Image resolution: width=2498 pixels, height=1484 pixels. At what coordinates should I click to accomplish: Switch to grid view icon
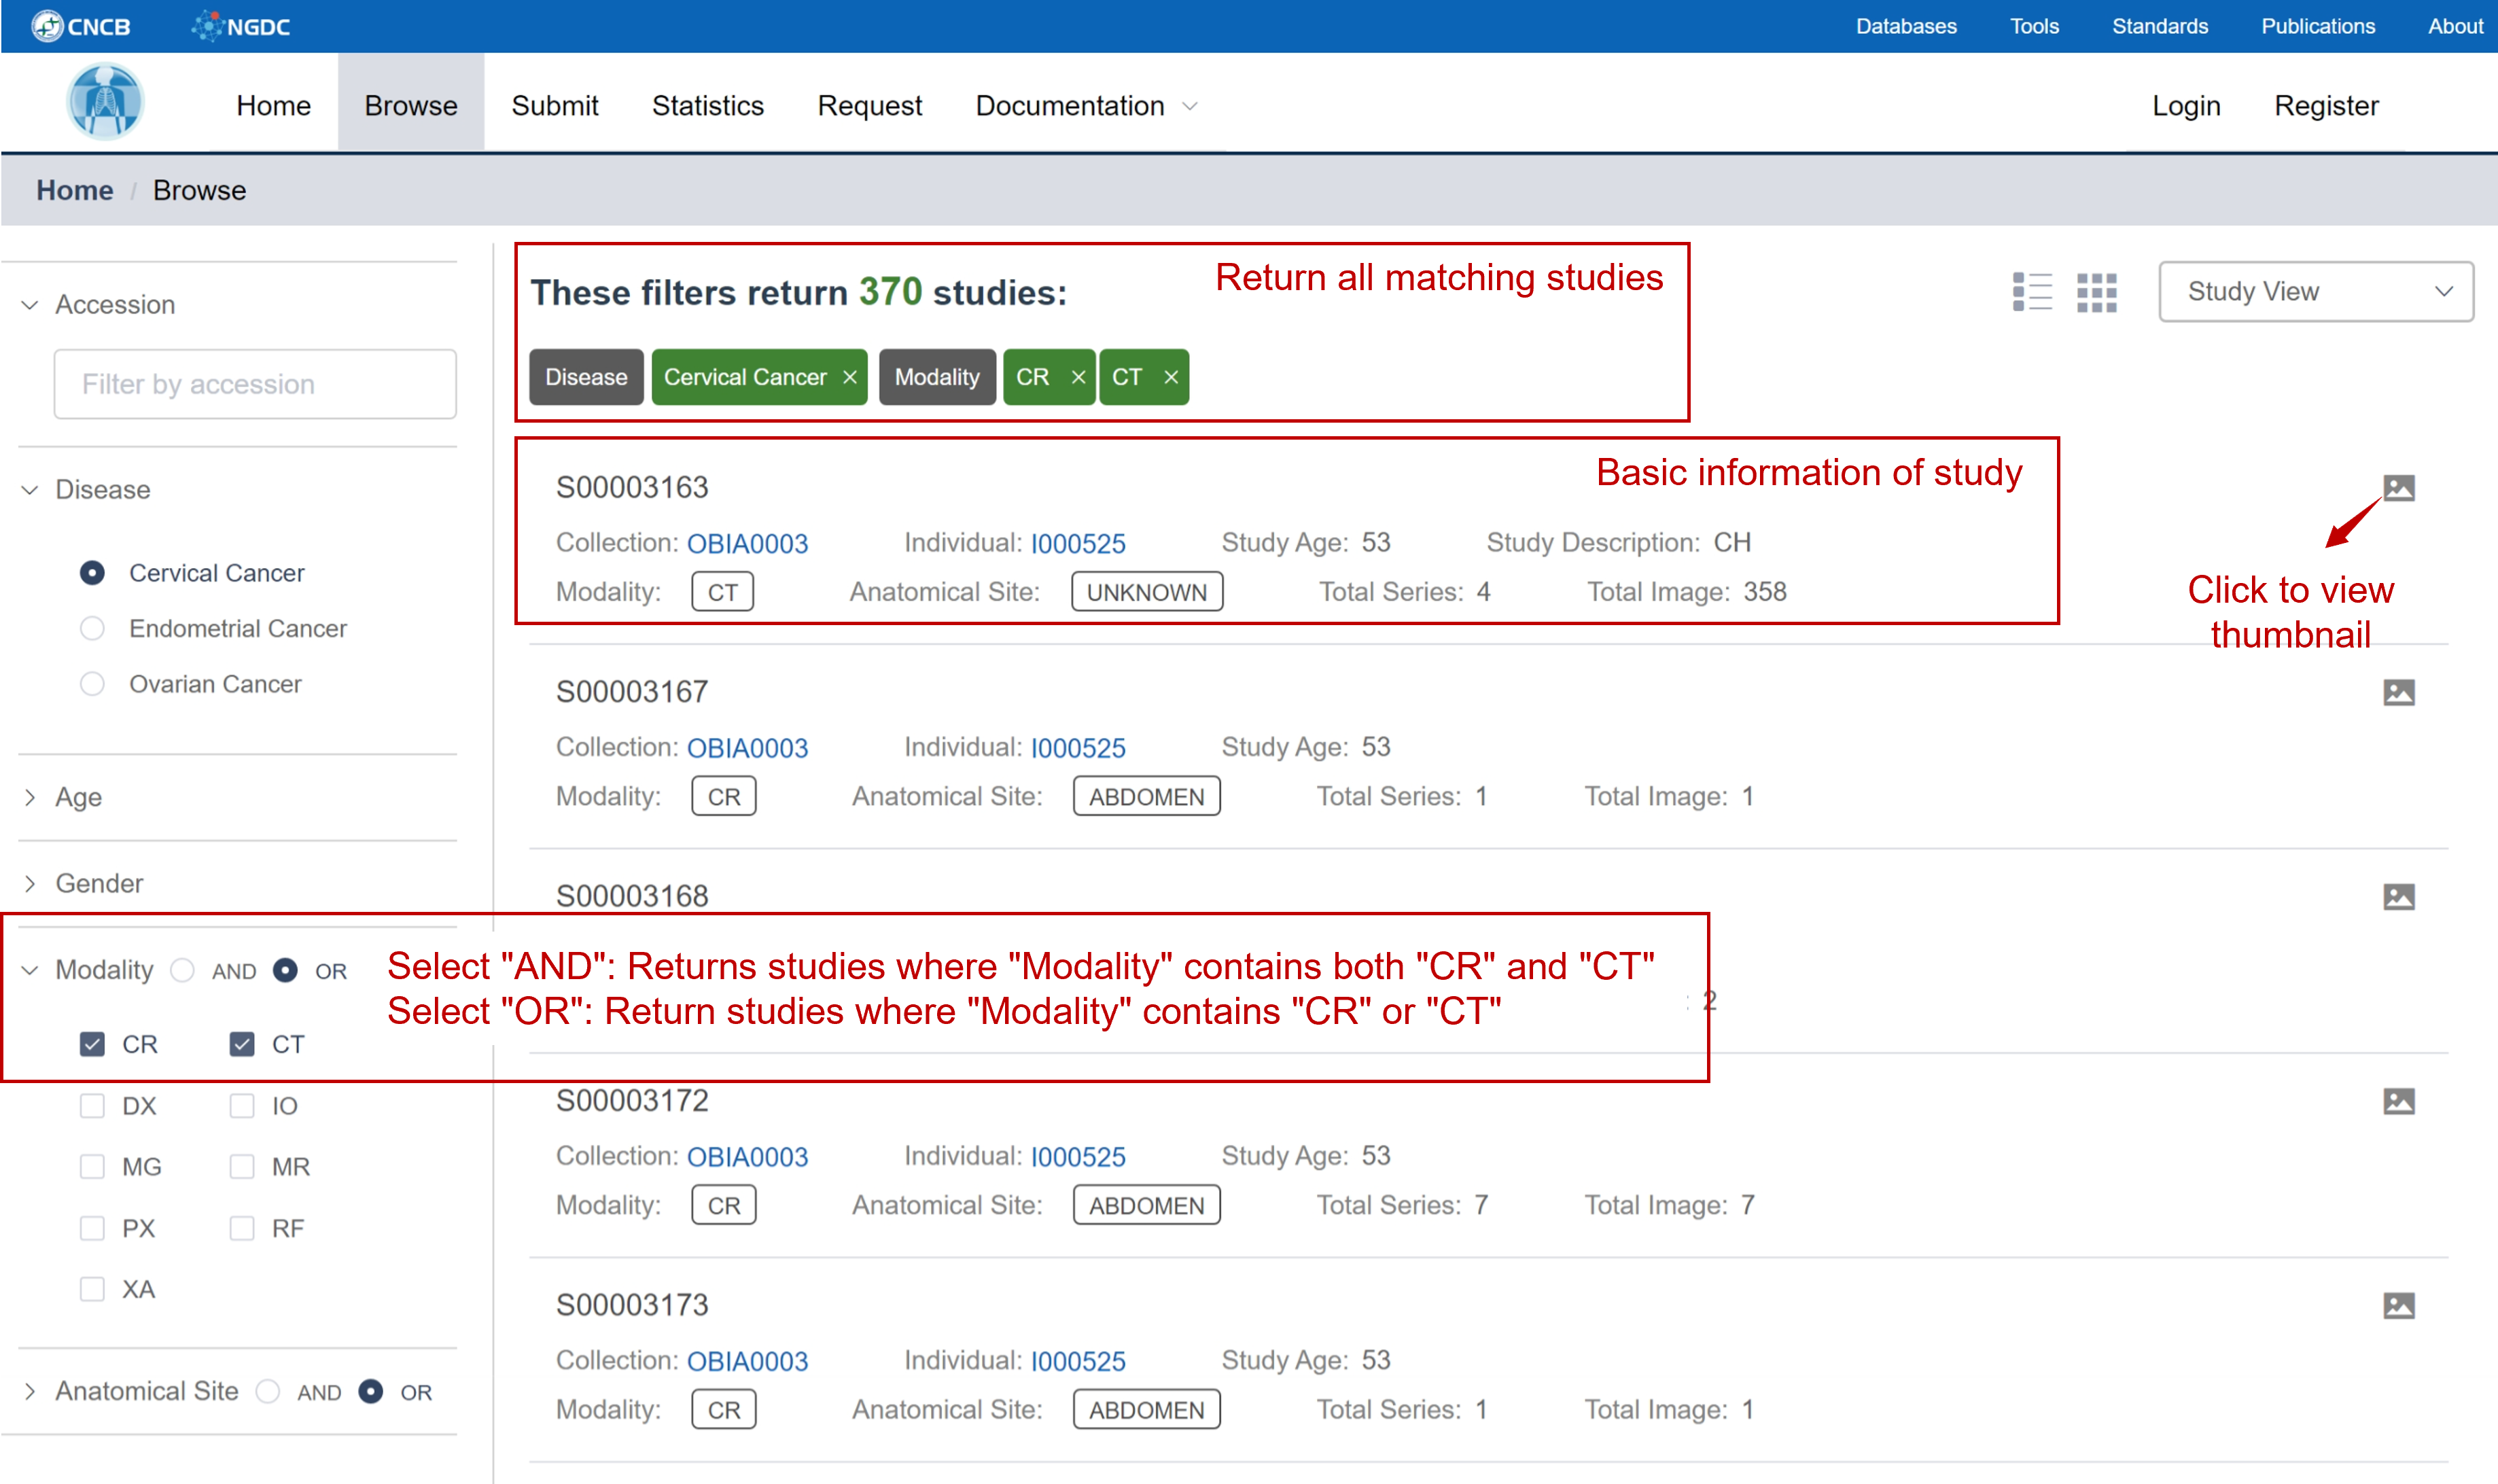point(2097,292)
